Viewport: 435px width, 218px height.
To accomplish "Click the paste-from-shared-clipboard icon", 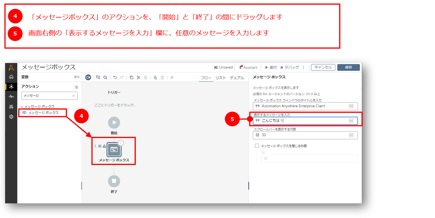I will click(162, 77).
